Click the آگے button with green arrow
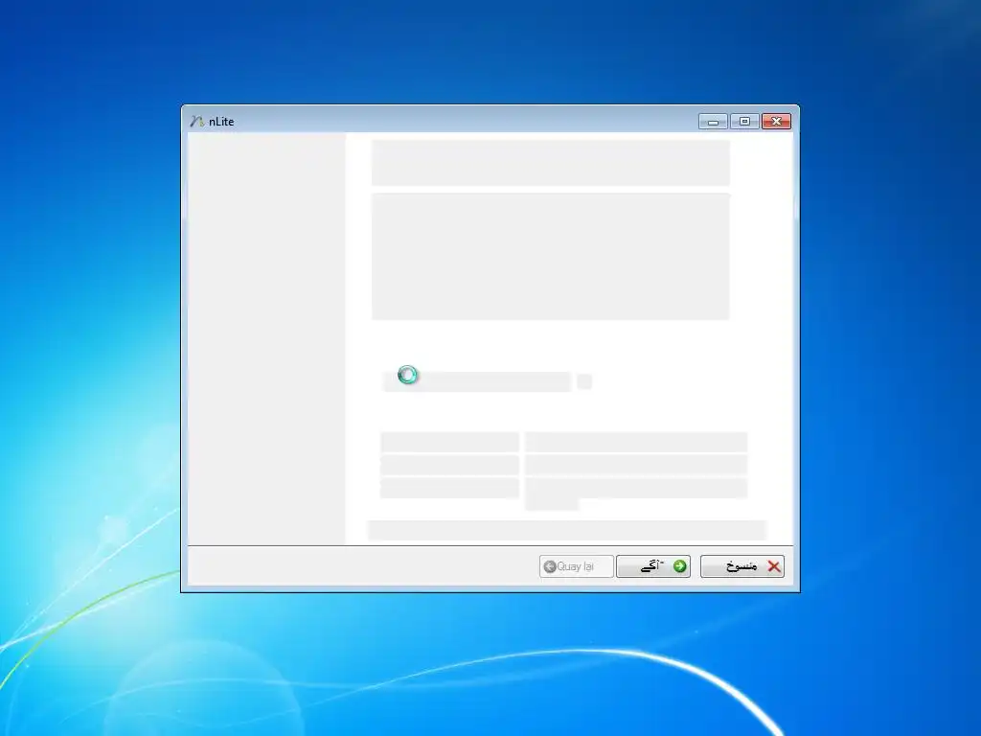Image resolution: width=981 pixels, height=736 pixels. (653, 566)
